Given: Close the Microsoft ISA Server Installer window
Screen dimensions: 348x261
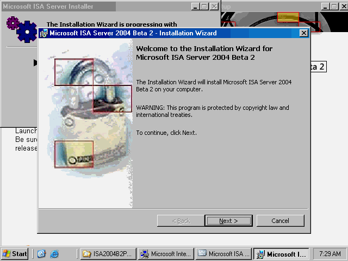Looking at the screenshot, I should pos(214,7).
